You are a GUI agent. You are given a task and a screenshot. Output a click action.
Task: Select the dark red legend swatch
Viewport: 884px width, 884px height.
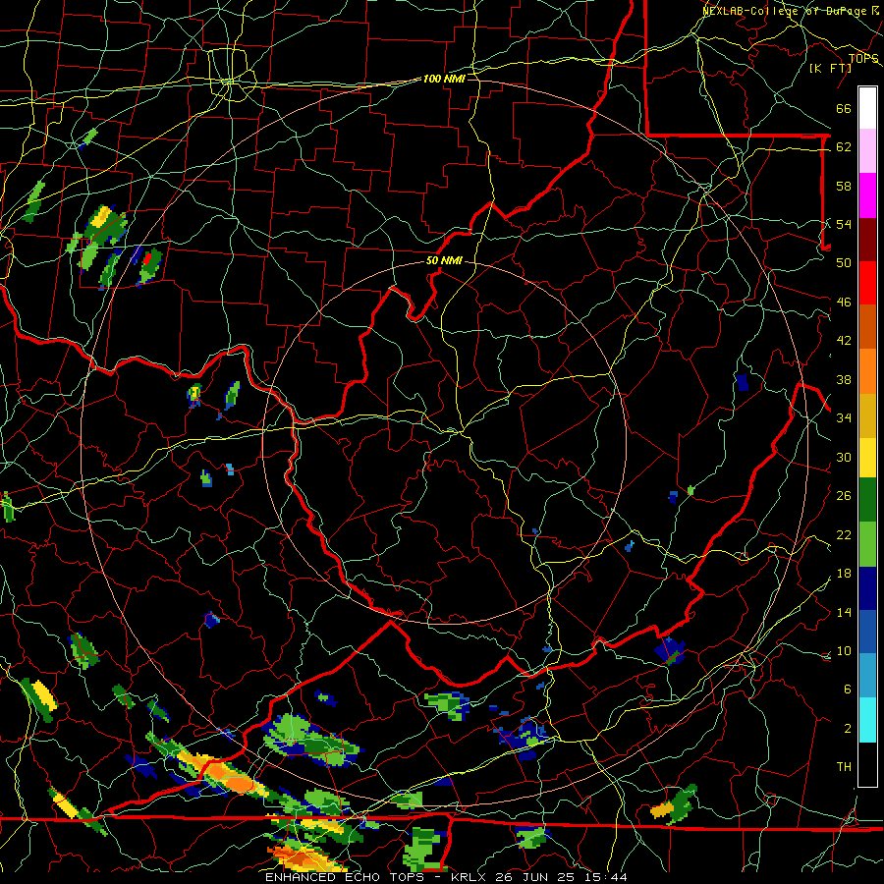[867, 240]
